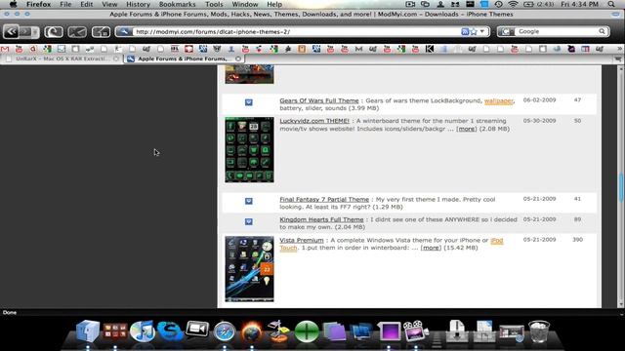Open the Tools menu
Viewport: 625px width, 351px height.
point(214,4)
